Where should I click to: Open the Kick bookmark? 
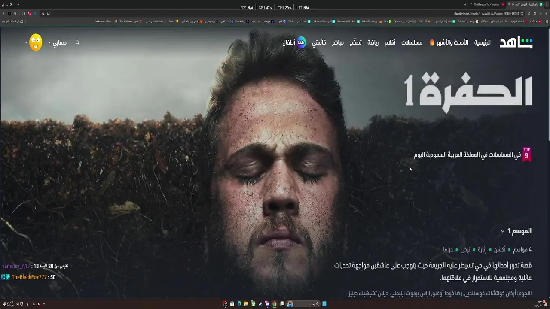coord(388,21)
